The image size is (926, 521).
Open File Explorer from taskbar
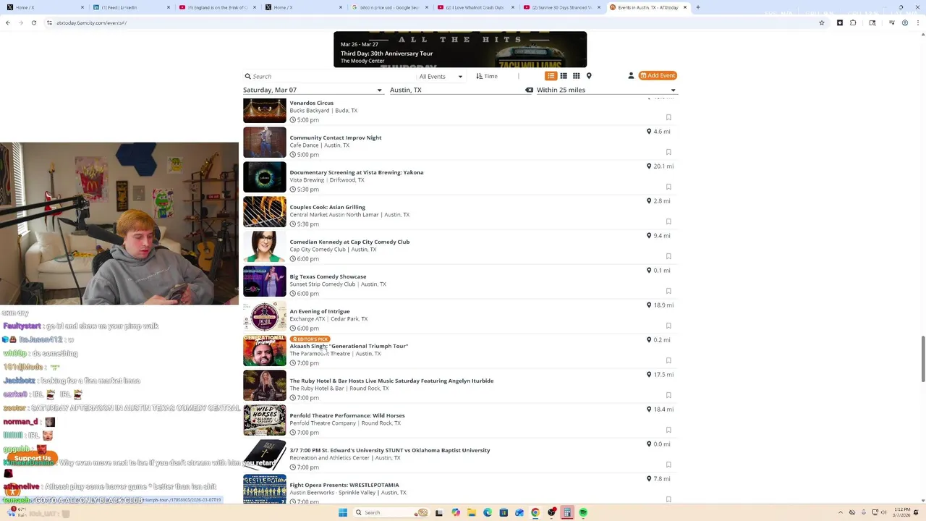click(471, 512)
